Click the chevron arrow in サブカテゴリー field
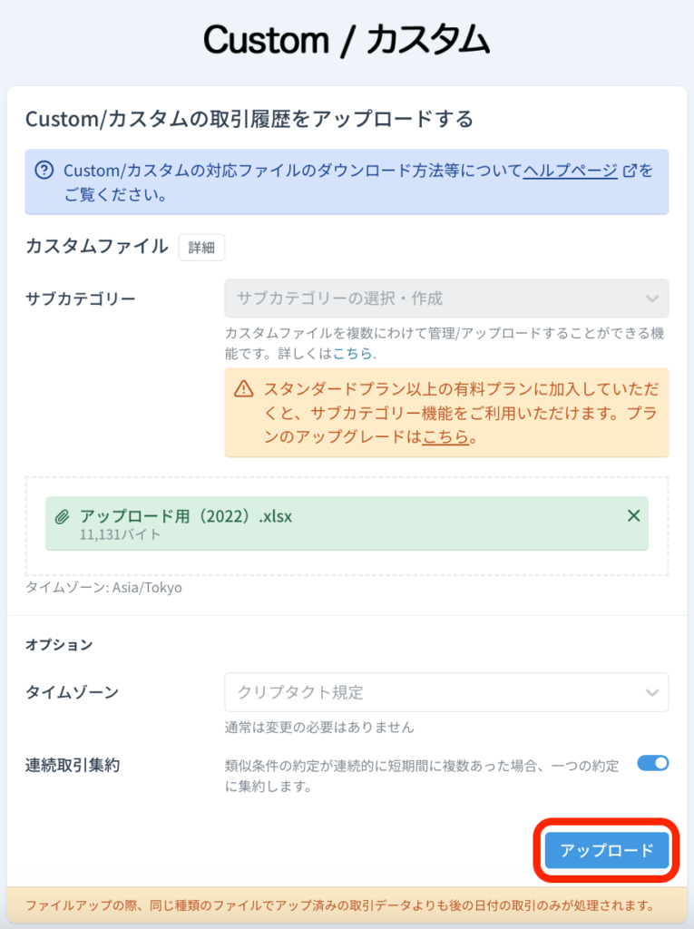694x929 pixels. tap(652, 298)
